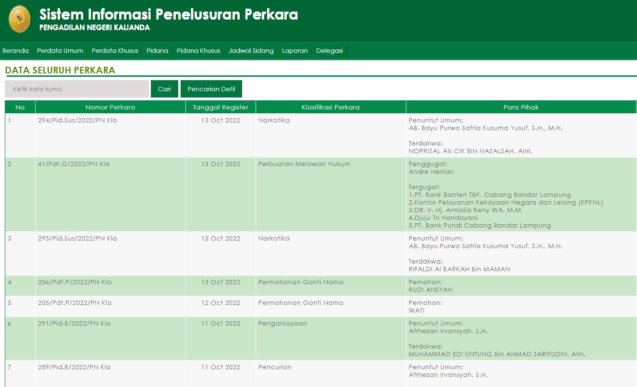Image resolution: width=637 pixels, height=387 pixels.
Task: Click the Nomor Perkara column header
Action: point(110,107)
